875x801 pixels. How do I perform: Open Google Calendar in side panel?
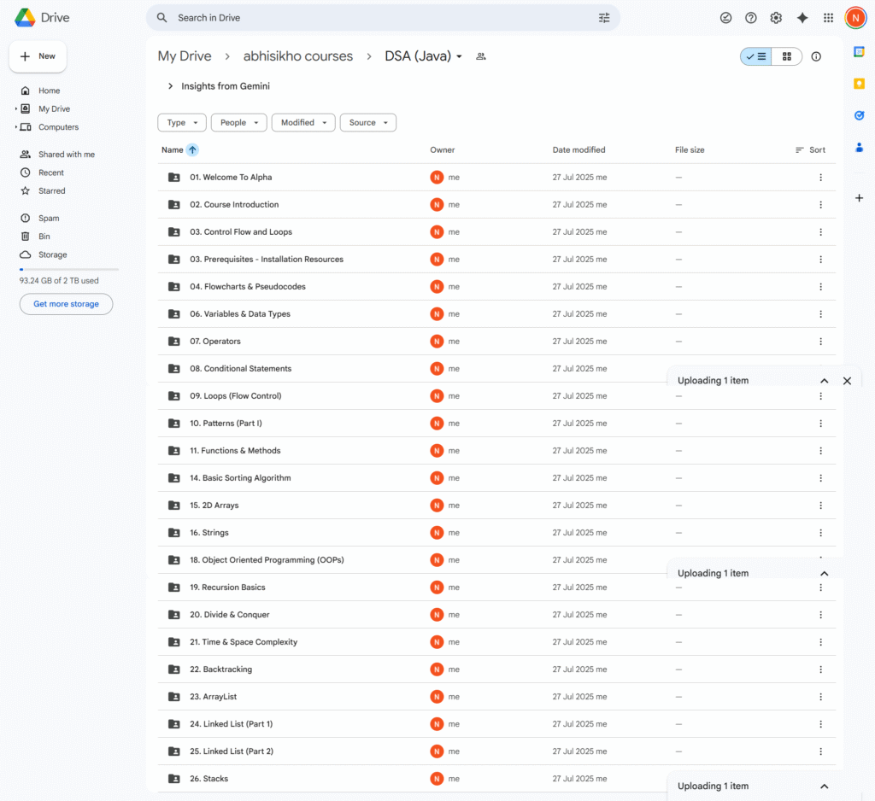859,53
